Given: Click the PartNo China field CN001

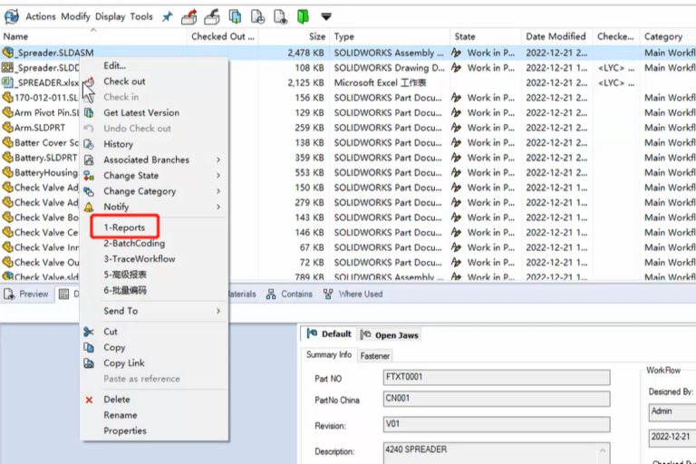Looking at the screenshot, I should tap(497, 399).
